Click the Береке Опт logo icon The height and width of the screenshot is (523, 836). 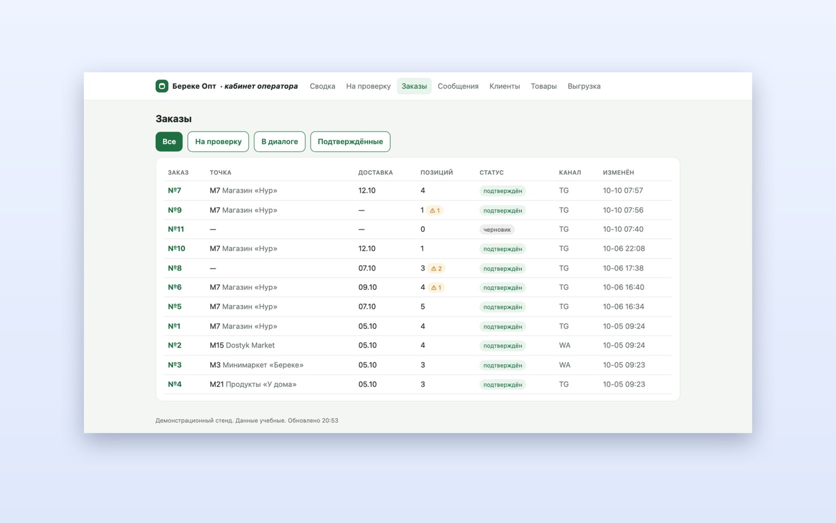click(x=162, y=86)
